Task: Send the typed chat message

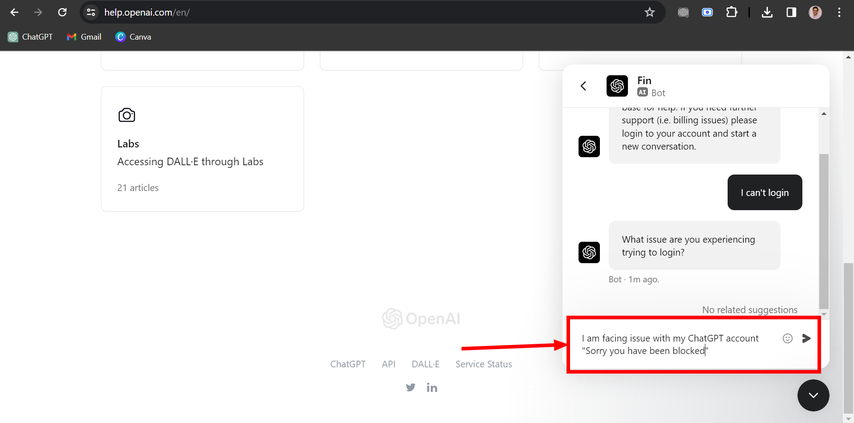Action: click(x=806, y=338)
